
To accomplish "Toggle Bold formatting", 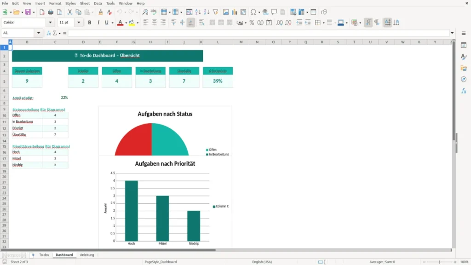I will click(90, 23).
